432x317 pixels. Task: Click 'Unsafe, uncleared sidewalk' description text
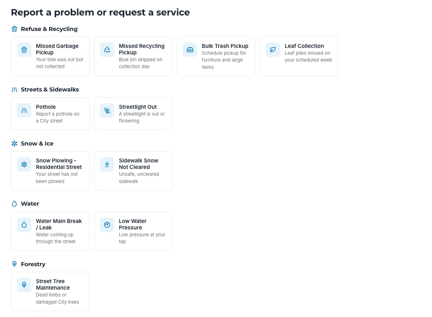[139, 178]
